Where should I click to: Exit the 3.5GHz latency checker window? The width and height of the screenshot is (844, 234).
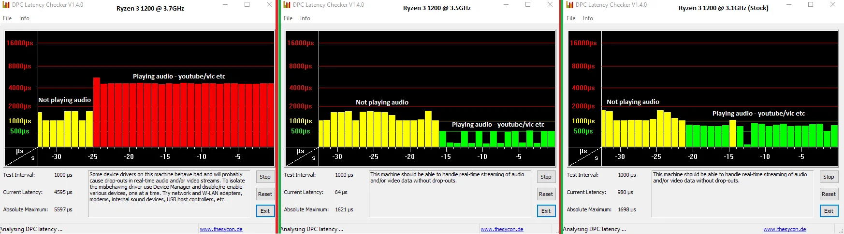tap(546, 211)
